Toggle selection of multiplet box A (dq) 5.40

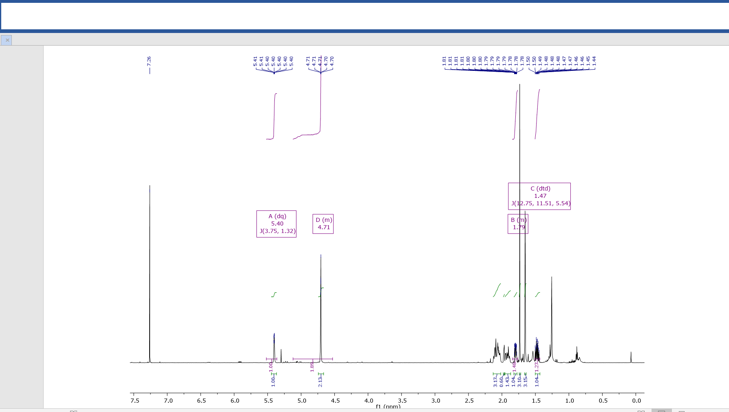pyautogui.click(x=276, y=224)
